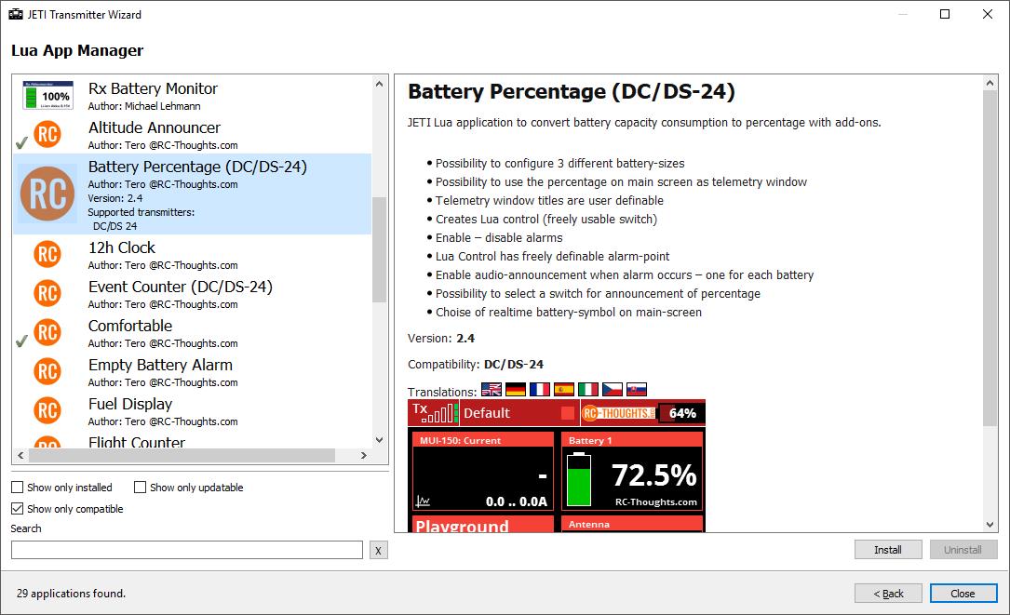Select Comfortable in app list
The image size is (1010, 615).
tap(192, 333)
